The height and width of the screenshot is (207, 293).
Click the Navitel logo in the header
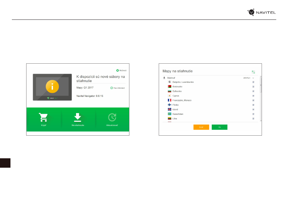pos(262,13)
